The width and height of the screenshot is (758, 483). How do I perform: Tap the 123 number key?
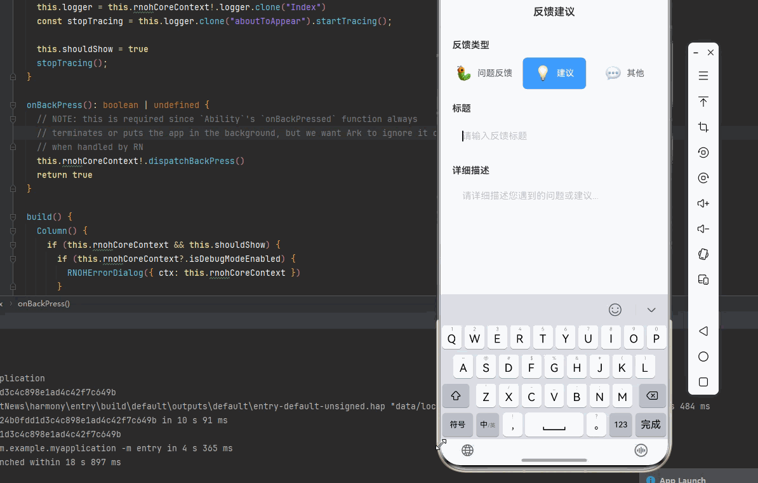(621, 425)
